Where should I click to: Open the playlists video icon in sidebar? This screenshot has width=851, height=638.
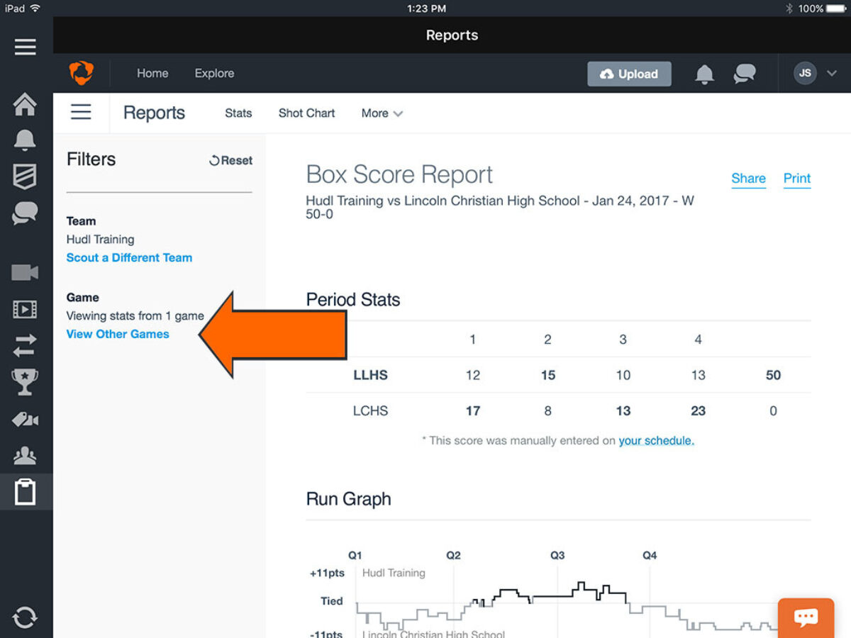click(26, 309)
